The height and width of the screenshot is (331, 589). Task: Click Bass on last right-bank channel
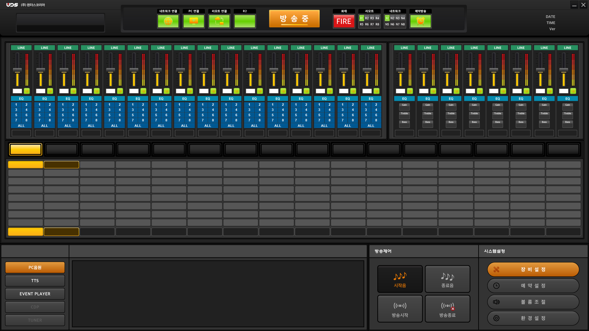(x=568, y=124)
